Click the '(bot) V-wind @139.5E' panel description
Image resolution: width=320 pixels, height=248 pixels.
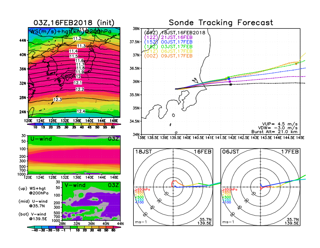33,216
